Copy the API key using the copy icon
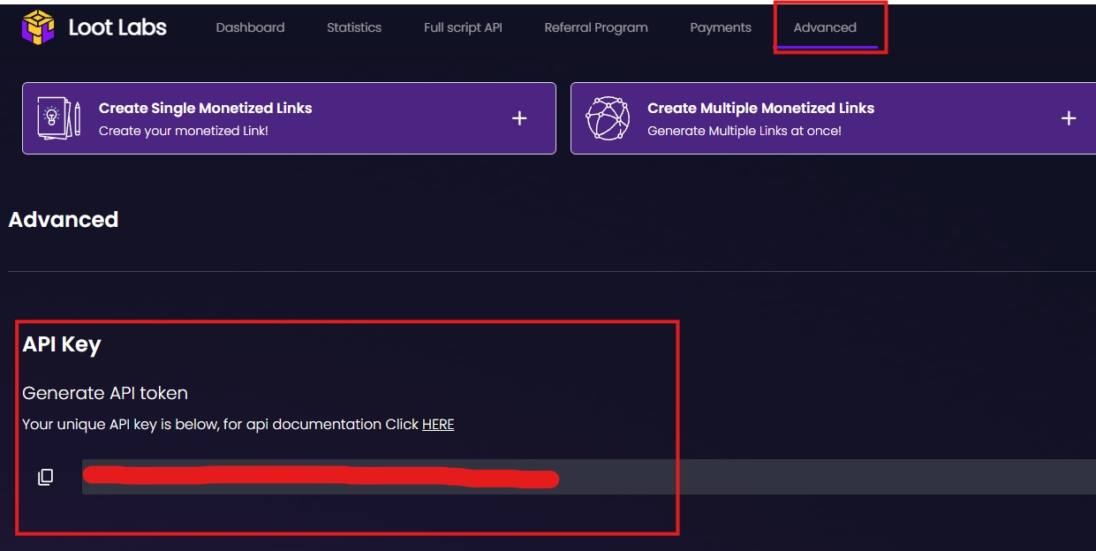This screenshot has height=551, width=1096. tap(46, 477)
